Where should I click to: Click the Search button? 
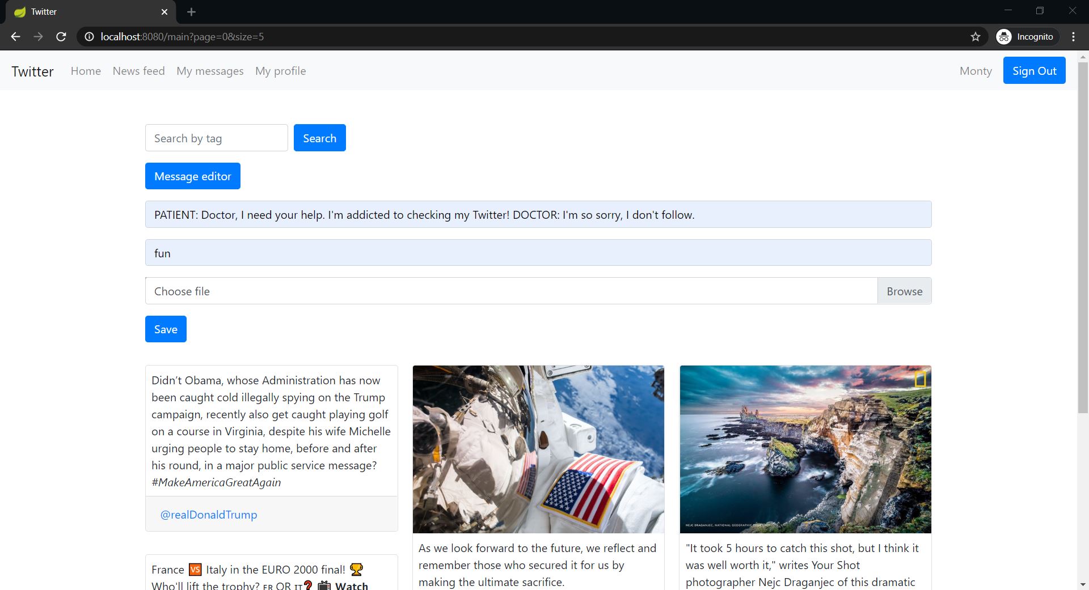(319, 138)
